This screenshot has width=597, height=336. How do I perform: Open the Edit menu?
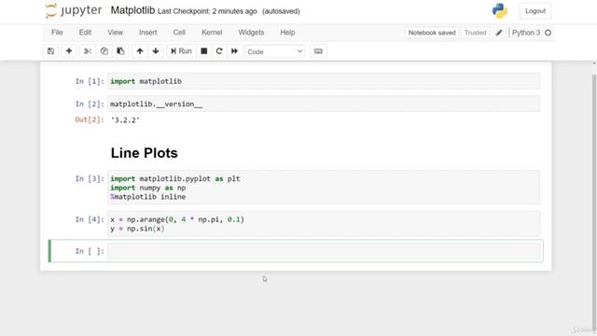(x=85, y=33)
